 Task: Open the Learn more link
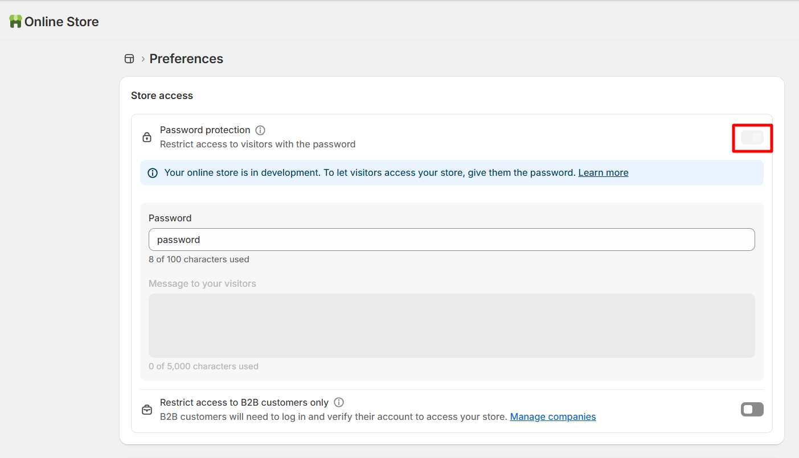(x=603, y=172)
